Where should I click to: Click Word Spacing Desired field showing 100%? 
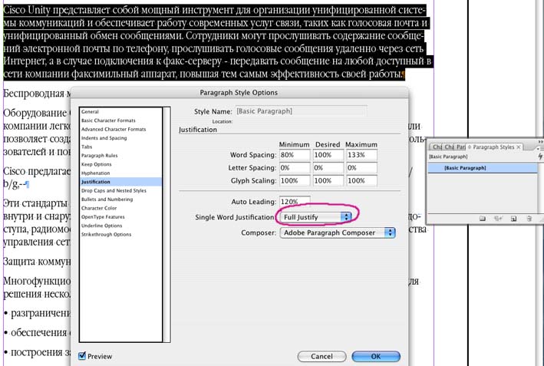(x=328, y=155)
